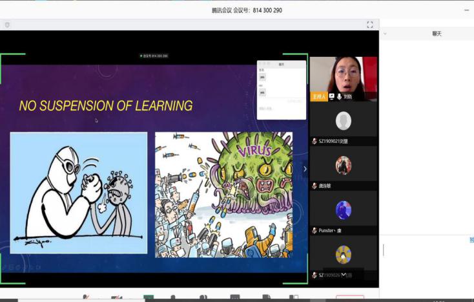Screen dimensions: 474x302
Task: Click the muted mic icon of second participant
Action: click(314, 186)
